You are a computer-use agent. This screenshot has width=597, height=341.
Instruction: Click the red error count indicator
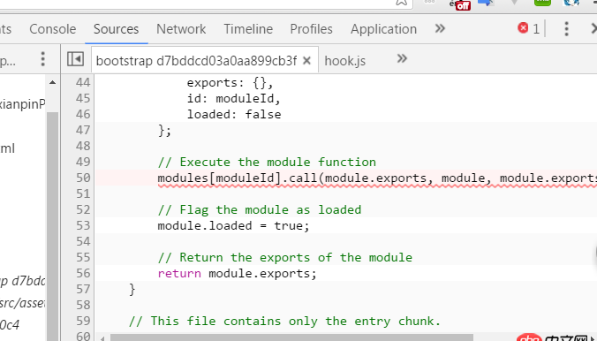[x=528, y=28]
